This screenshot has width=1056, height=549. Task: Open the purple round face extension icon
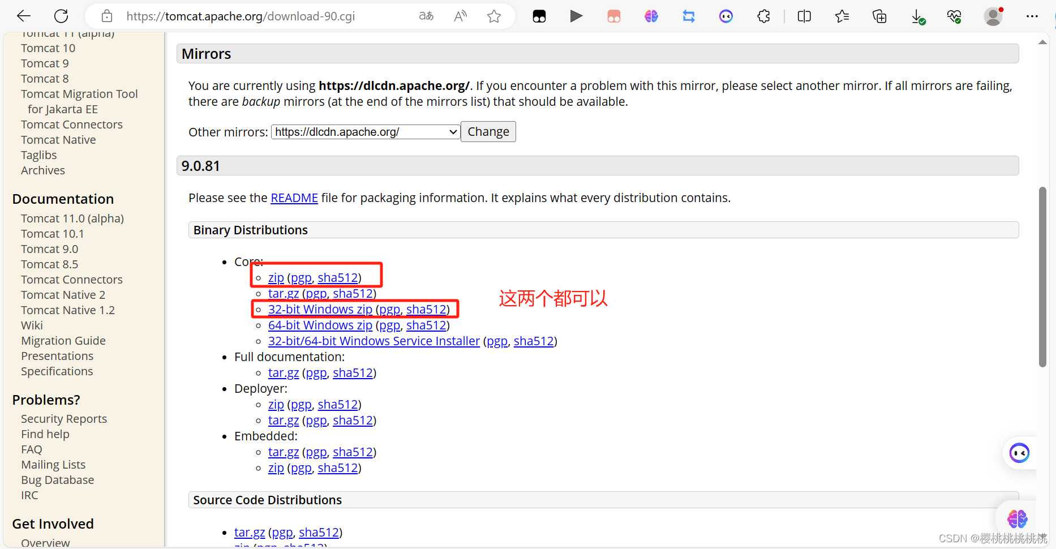tap(726, 16)
